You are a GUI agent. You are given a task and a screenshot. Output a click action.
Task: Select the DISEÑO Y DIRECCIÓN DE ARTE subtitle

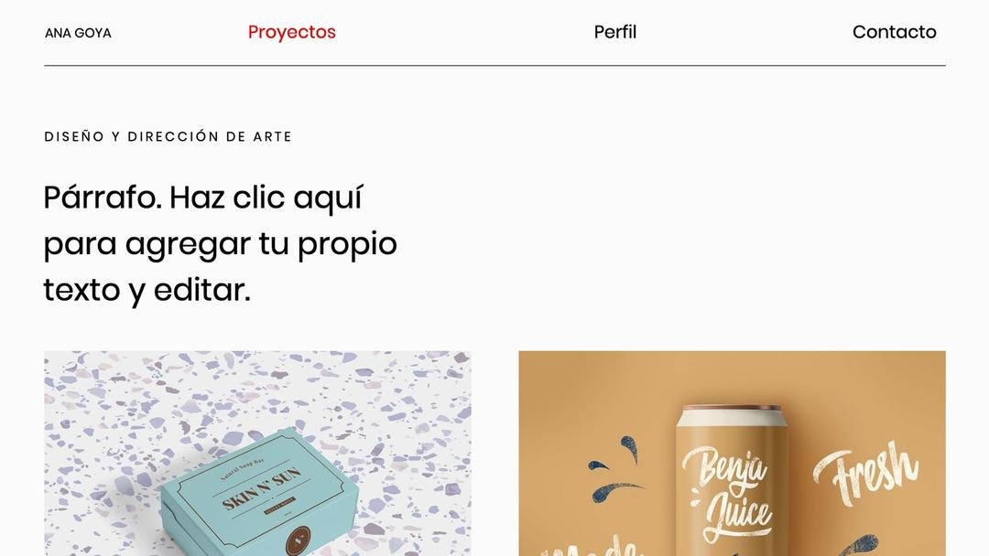point(168,136)
